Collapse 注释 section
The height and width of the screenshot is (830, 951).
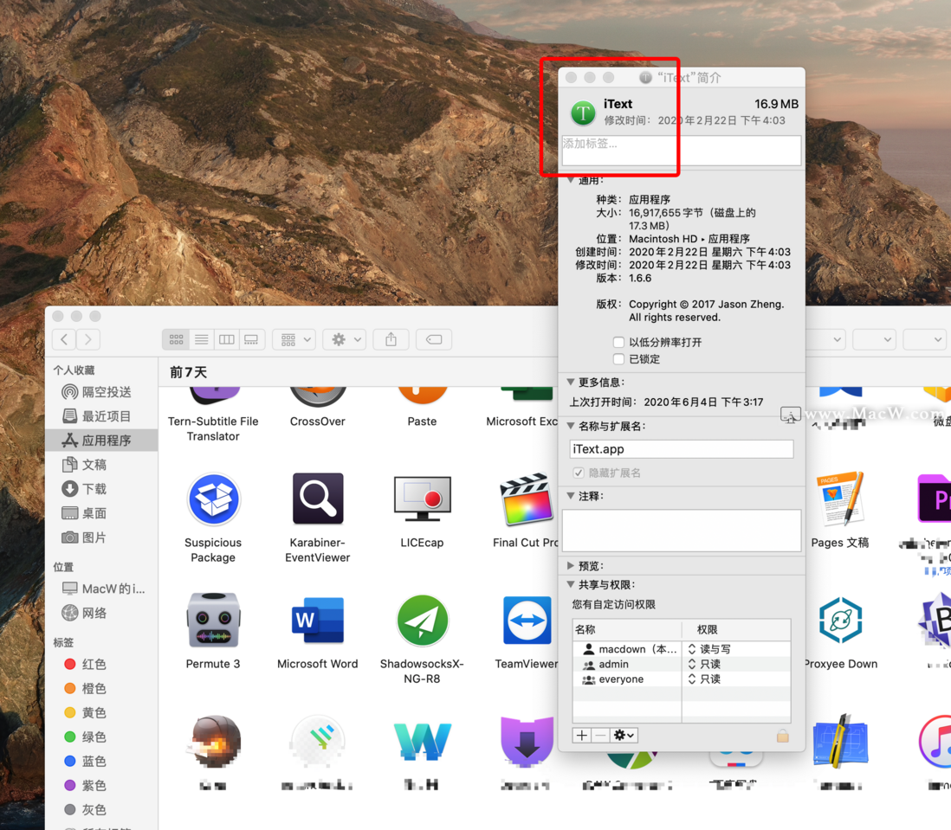tap(570, 496)
